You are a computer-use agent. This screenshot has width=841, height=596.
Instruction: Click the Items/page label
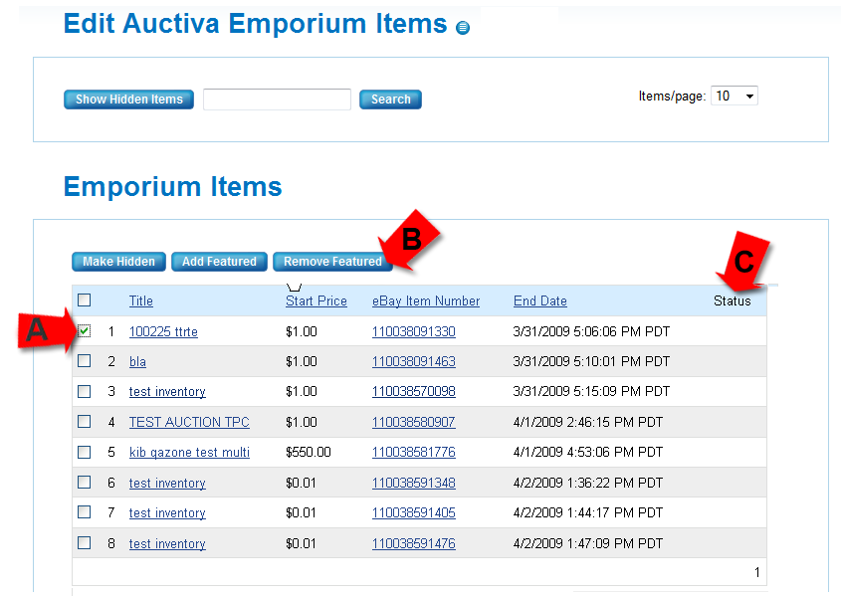672,96
